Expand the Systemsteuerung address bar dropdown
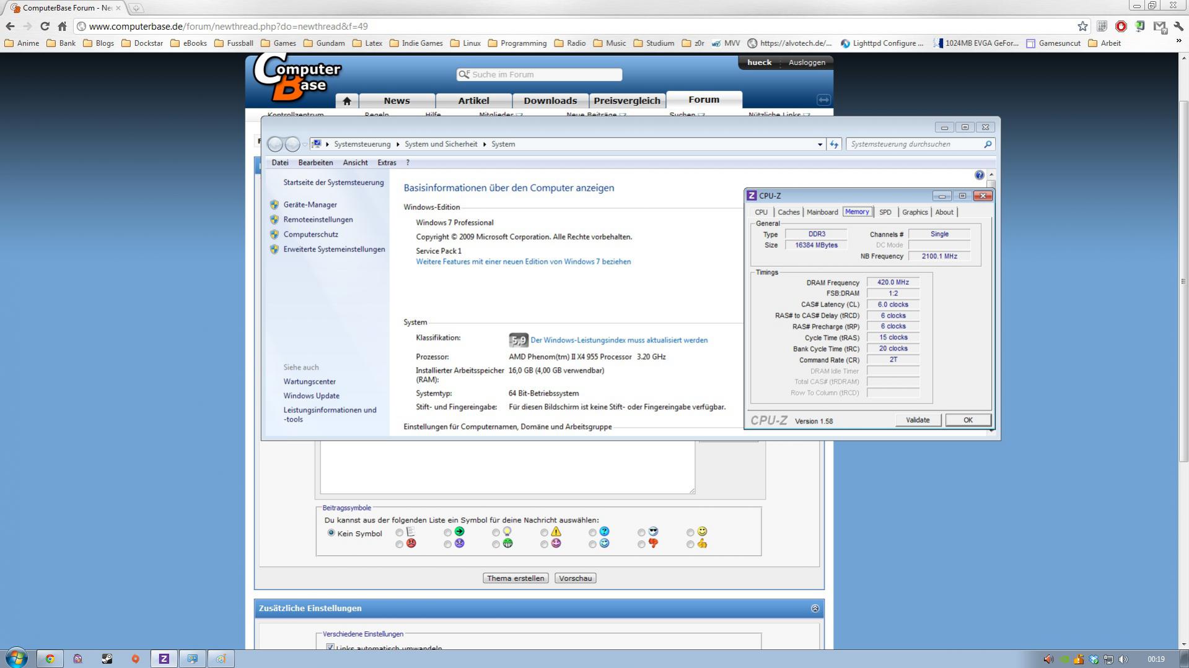 [820, 144]
